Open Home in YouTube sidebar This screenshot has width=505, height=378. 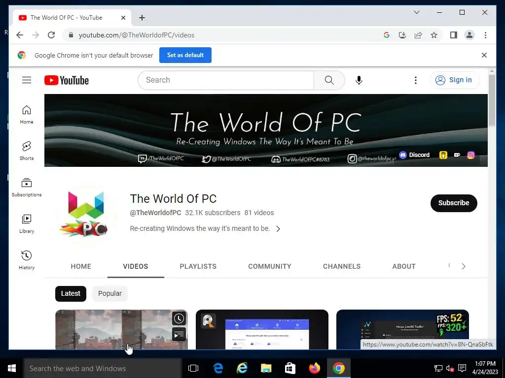(x=27, y=115)
